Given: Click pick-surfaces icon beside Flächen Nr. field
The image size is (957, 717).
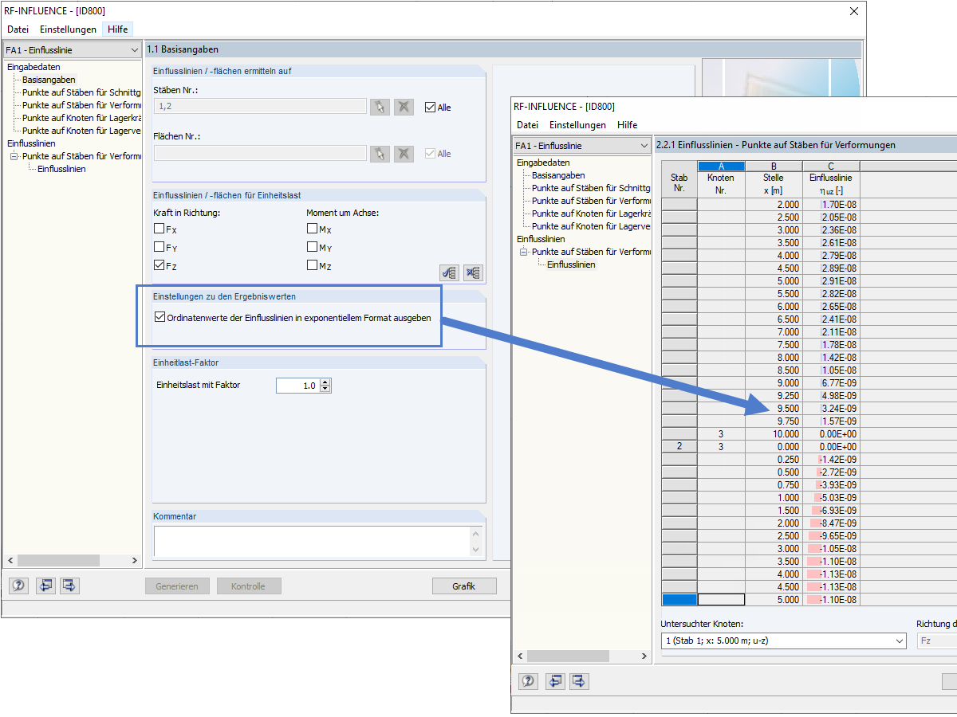Looking at the screenshot, I should pos(380,153).
